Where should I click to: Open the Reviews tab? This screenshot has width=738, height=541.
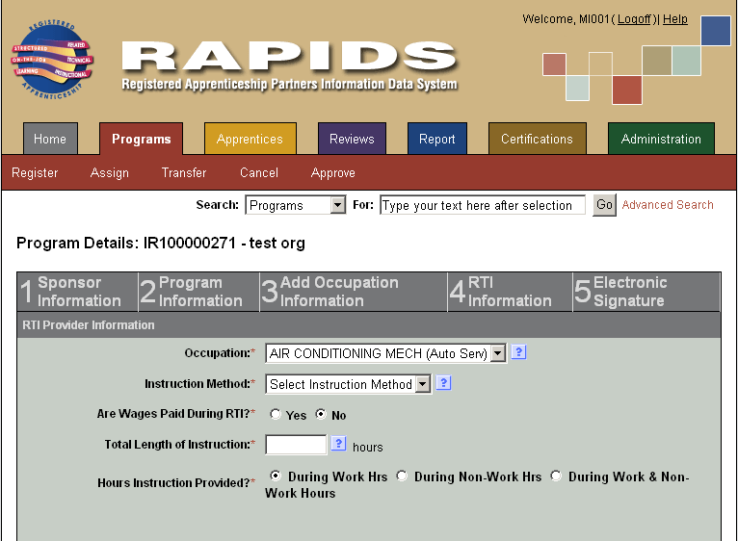pyautogui.click(x=352, y=139)
